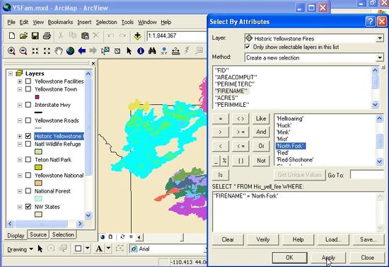Open the Method dropdown

380,58
